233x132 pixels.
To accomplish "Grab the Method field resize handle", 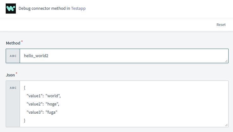I will coord(226,61).
